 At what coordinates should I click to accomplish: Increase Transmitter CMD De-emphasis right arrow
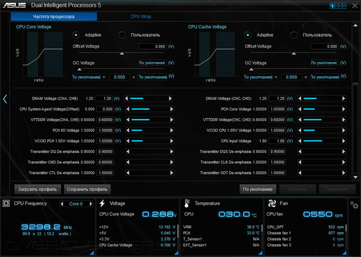pos(171,162)
